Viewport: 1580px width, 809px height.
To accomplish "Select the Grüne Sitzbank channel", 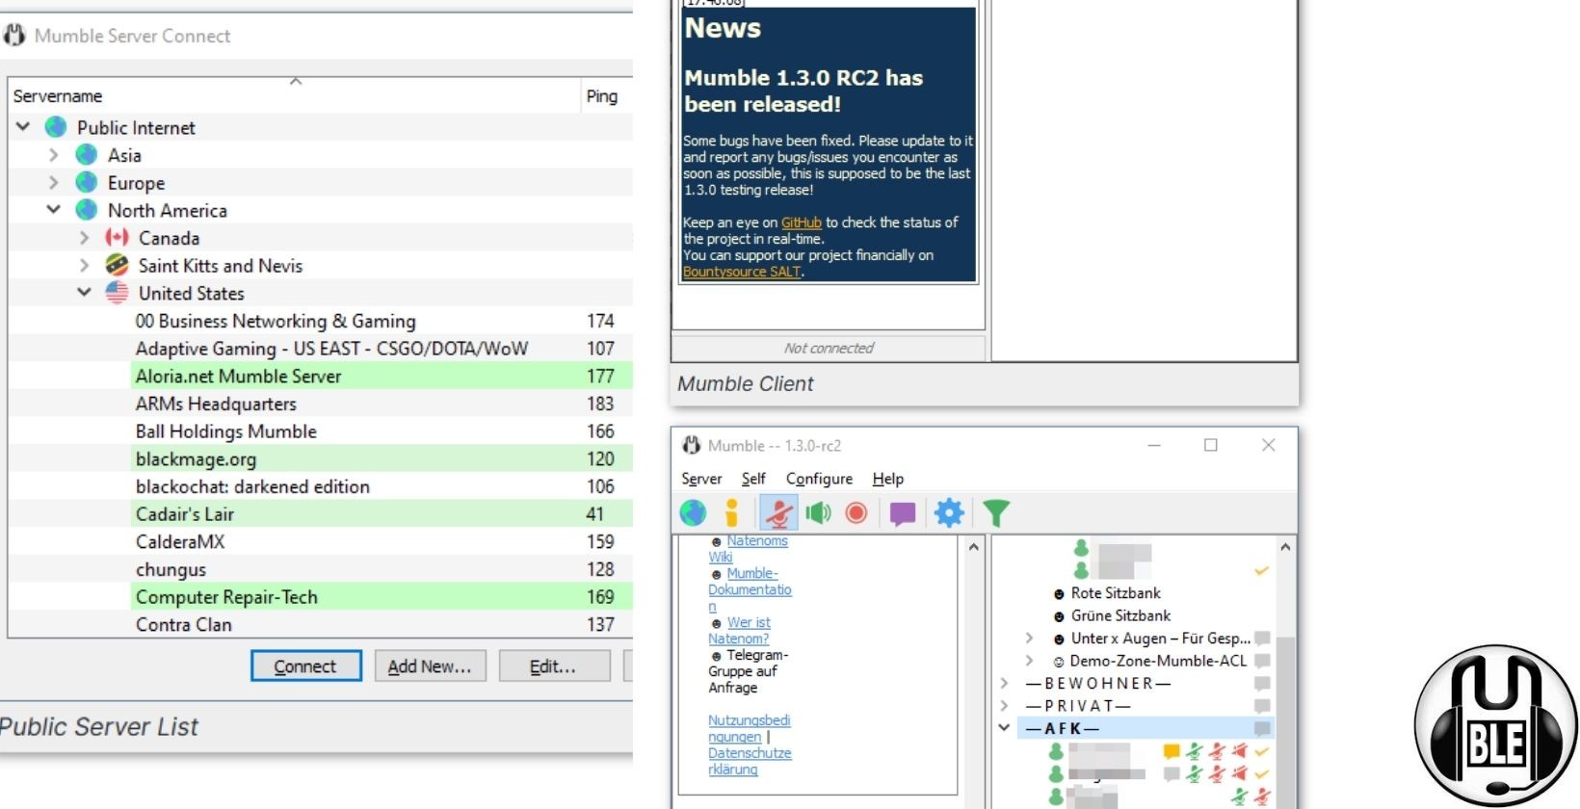I will 1120,615.
